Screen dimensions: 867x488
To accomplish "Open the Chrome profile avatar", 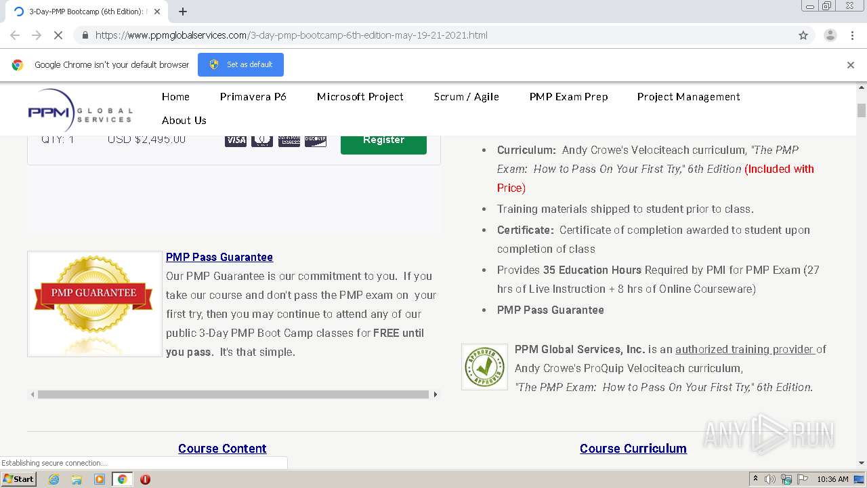I will (x=830, y=35).
